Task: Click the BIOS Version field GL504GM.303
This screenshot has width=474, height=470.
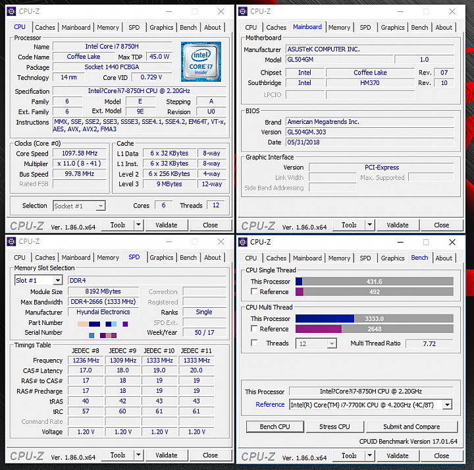Action: pyautogui.click(x=370, y=132)
